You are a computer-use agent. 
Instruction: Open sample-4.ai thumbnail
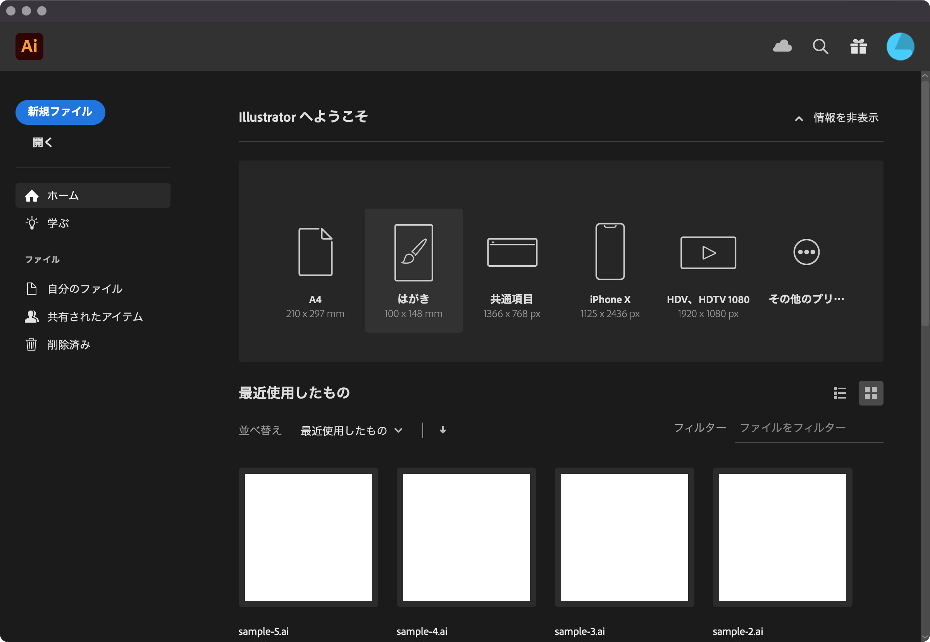(466, 537)
